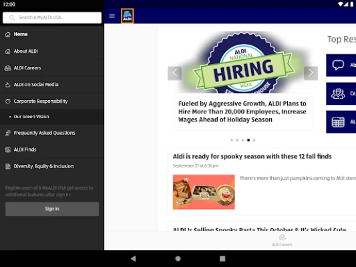Click the Sign in button
This screenshot has height=267, width=356.
click(x=52, y=209)
